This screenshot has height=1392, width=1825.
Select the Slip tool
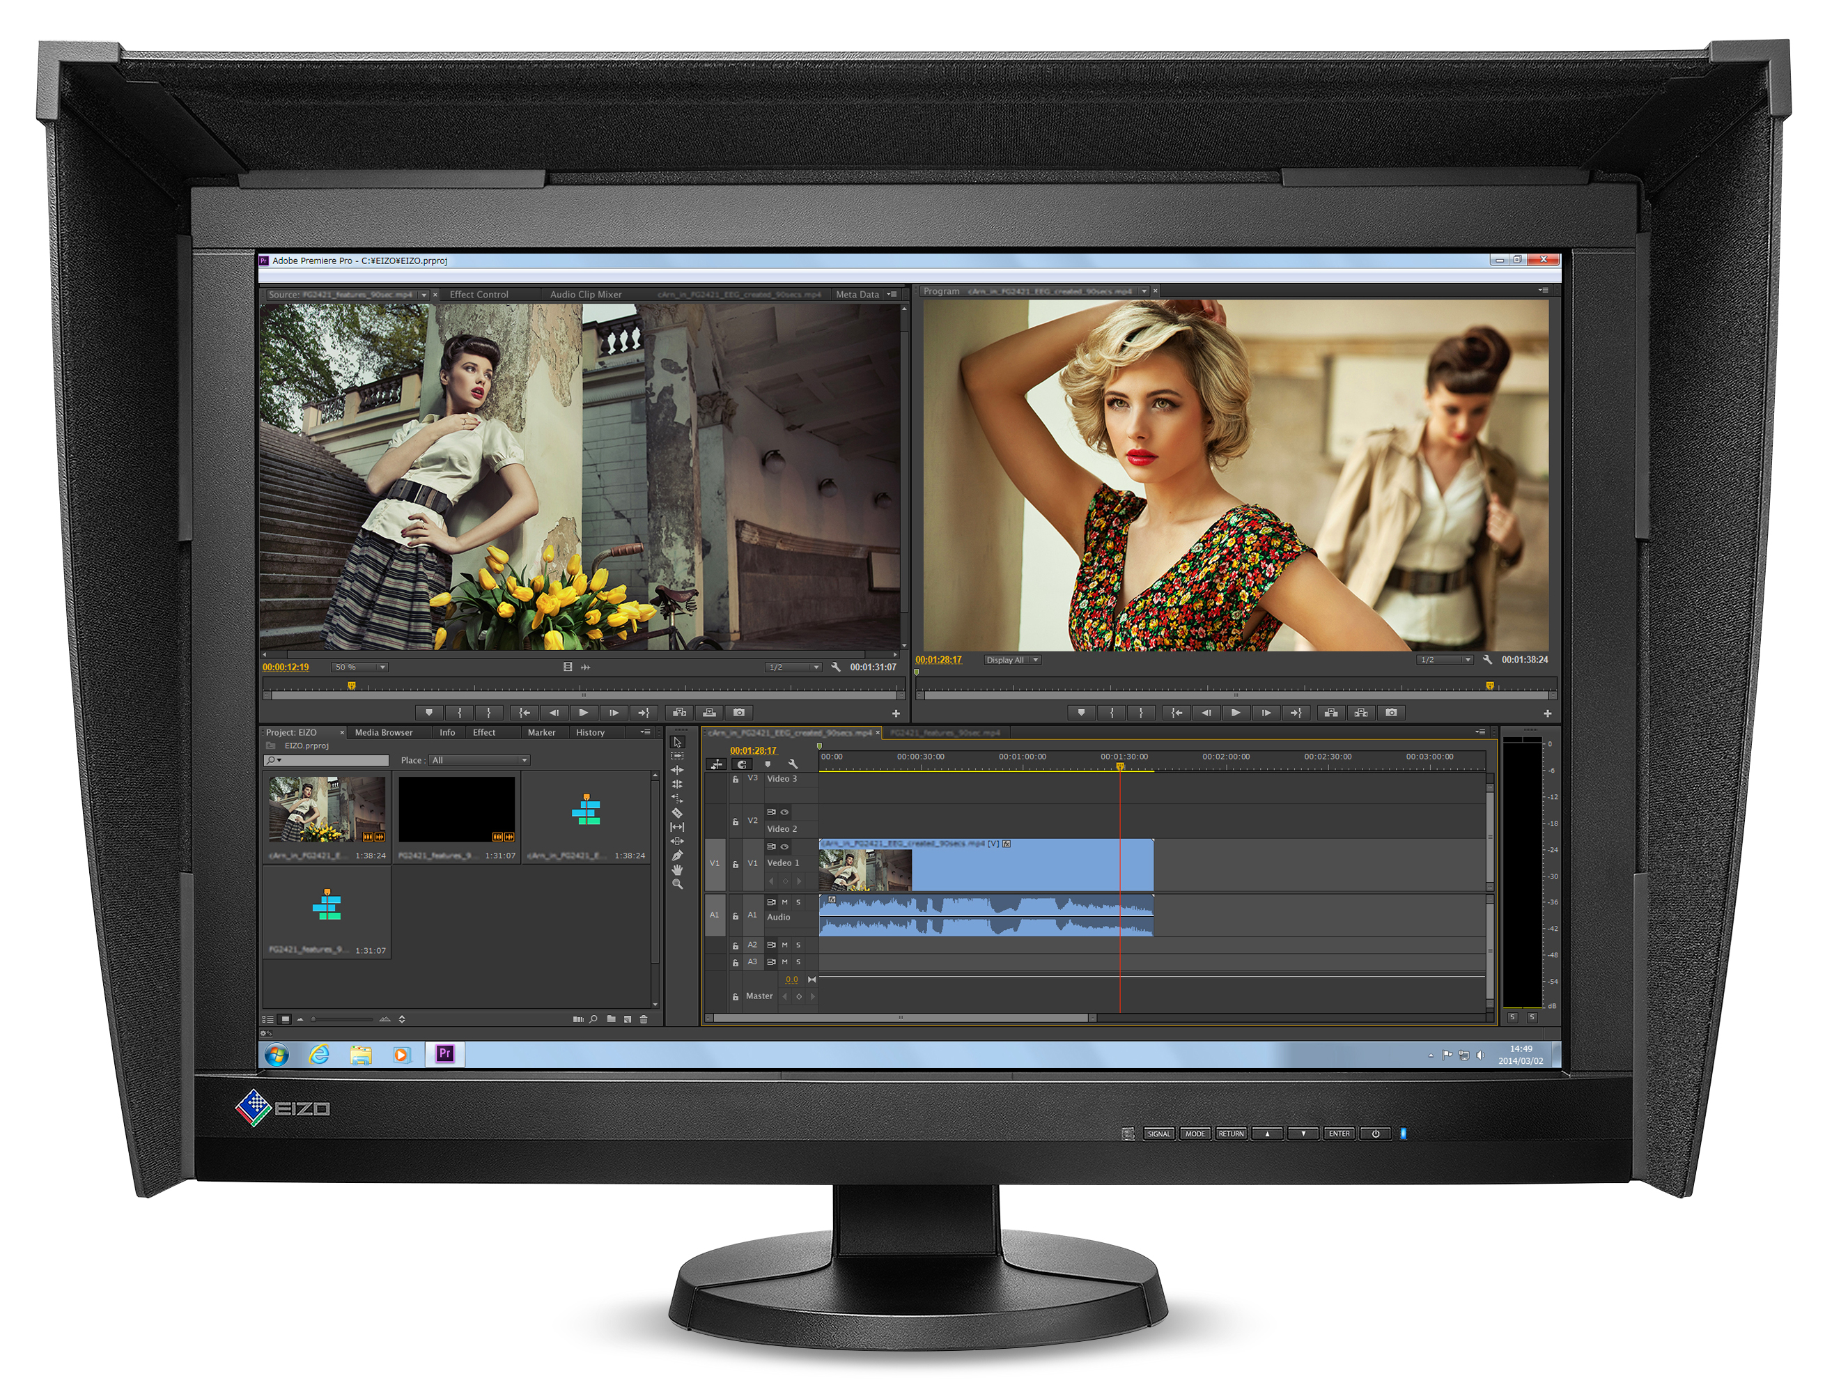tap(677, 827)
